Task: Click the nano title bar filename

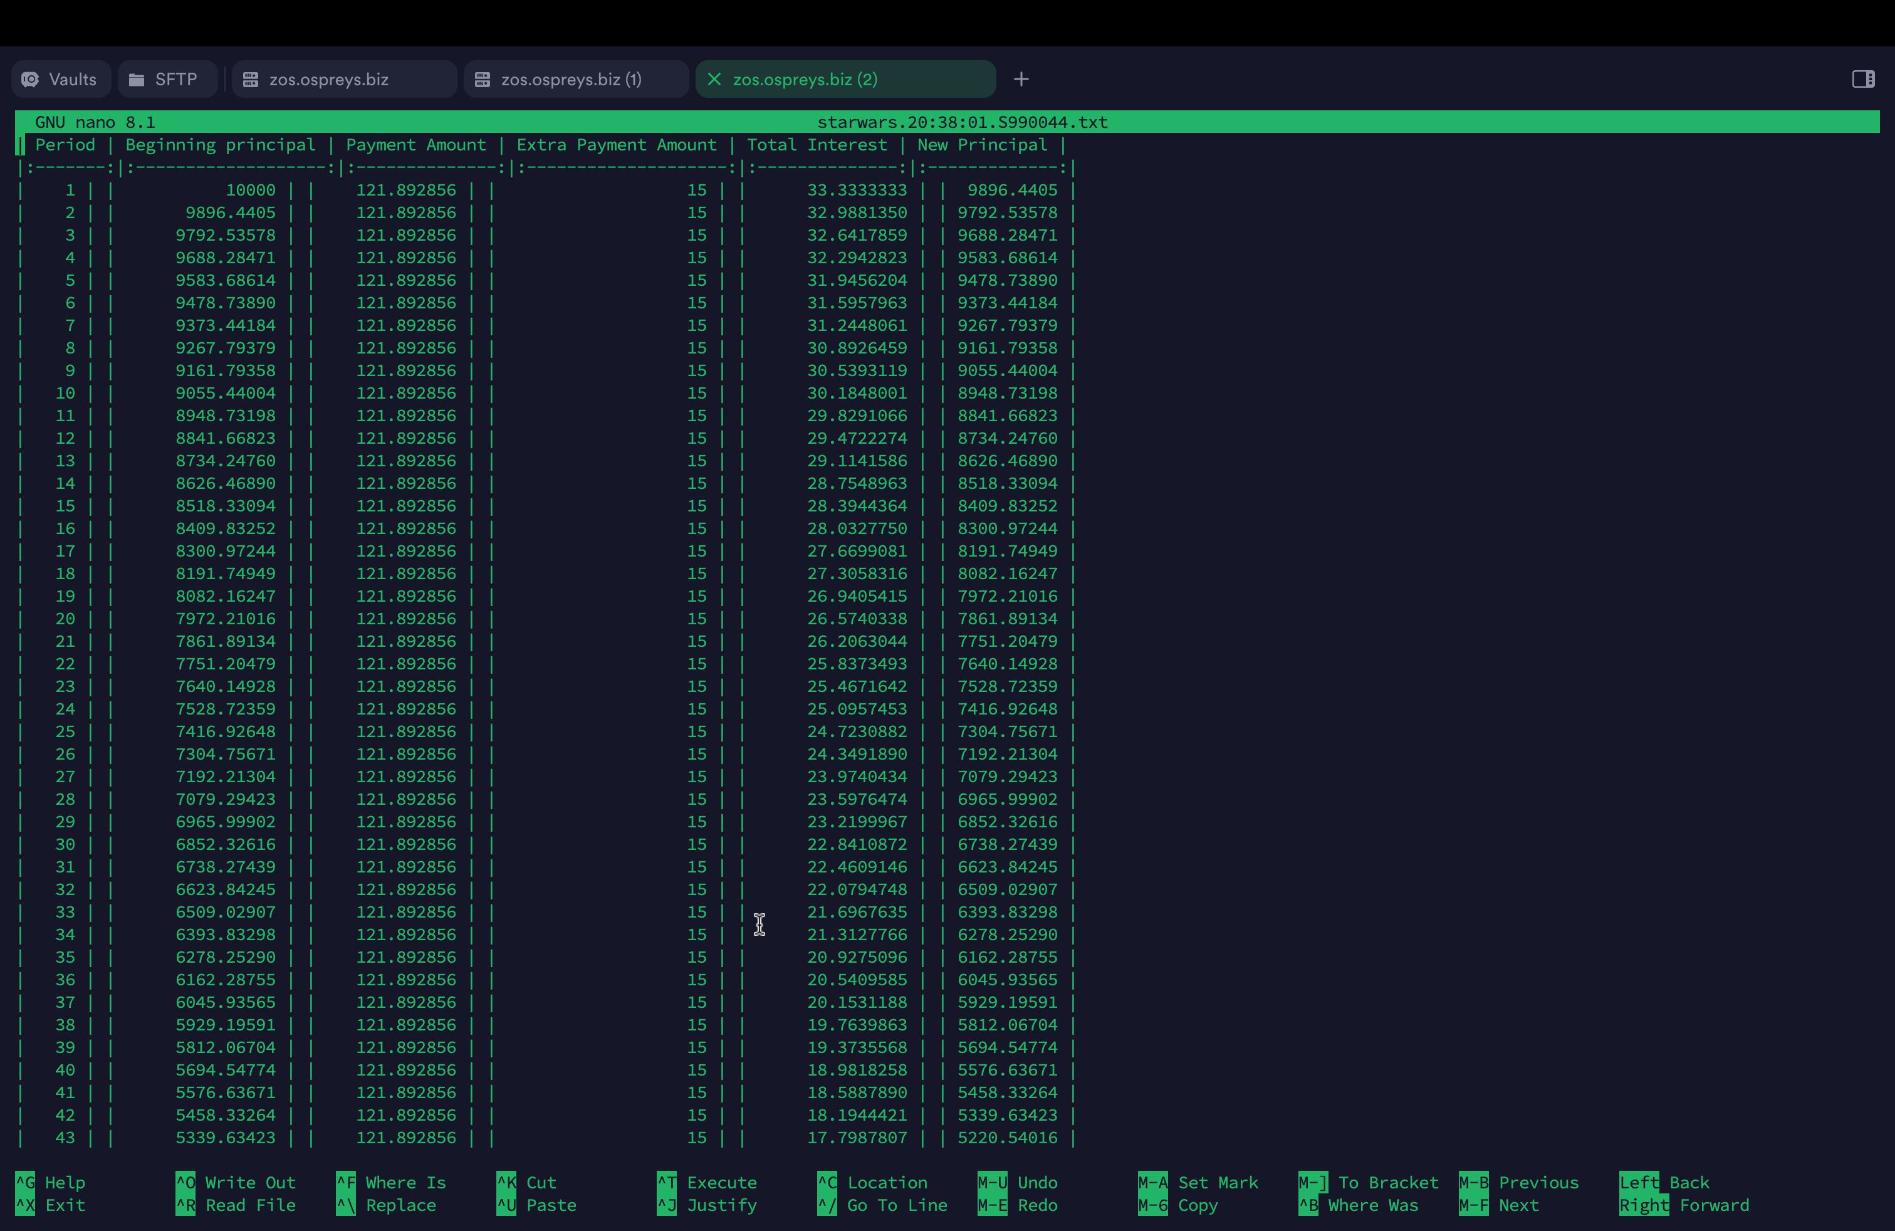Action: pos(962,122)
